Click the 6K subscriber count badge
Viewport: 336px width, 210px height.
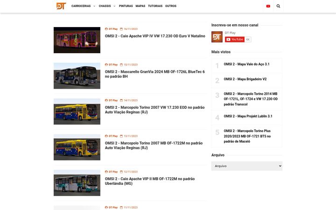click(248, 39)
